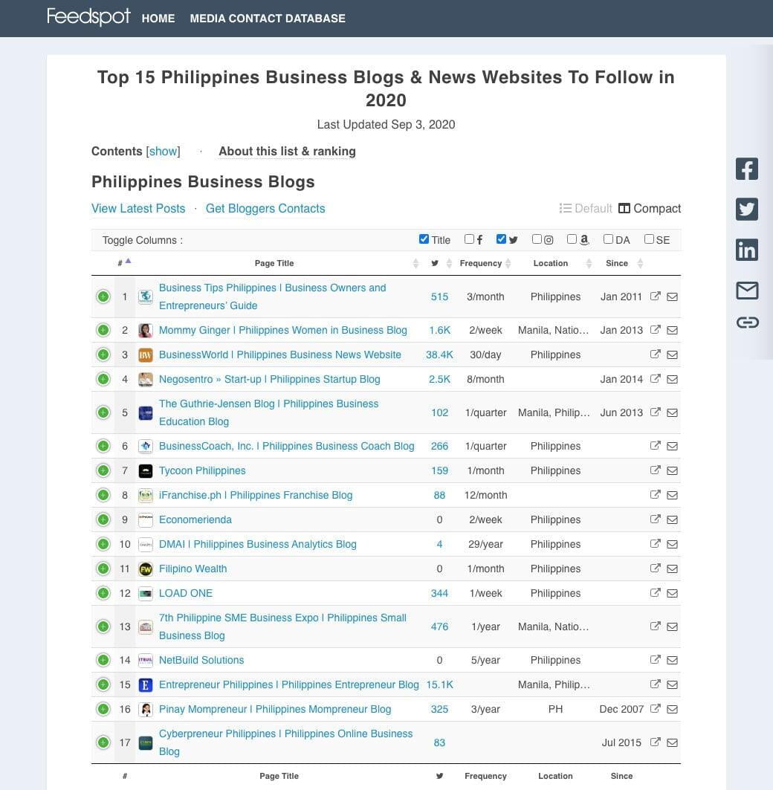Click Filipino Wealth FW logo thumbnail
Screen dimensions: 773x790
tap(146, 569)
